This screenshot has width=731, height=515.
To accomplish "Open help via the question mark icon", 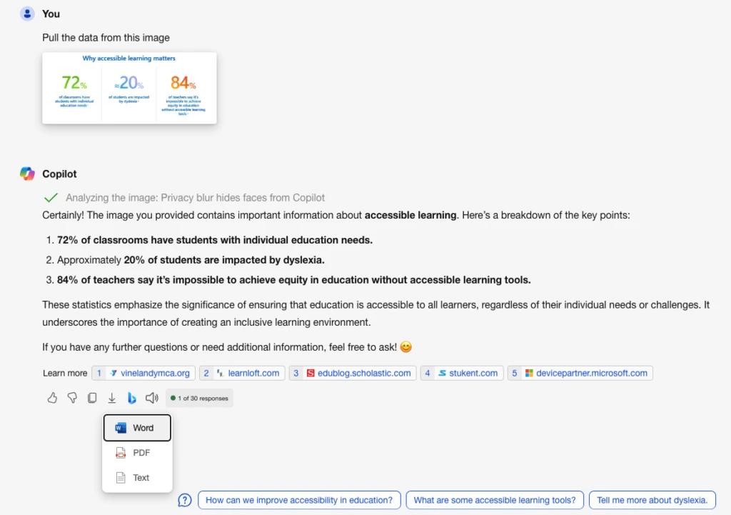I will point(184,500).
